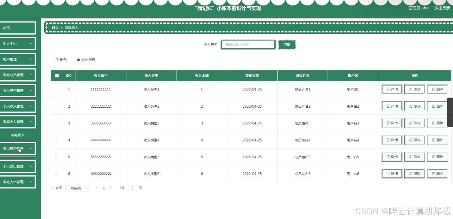Expand 个人中心 sidebar menu
The height and width of the screenshot is (219, 453).
point(18,44)
